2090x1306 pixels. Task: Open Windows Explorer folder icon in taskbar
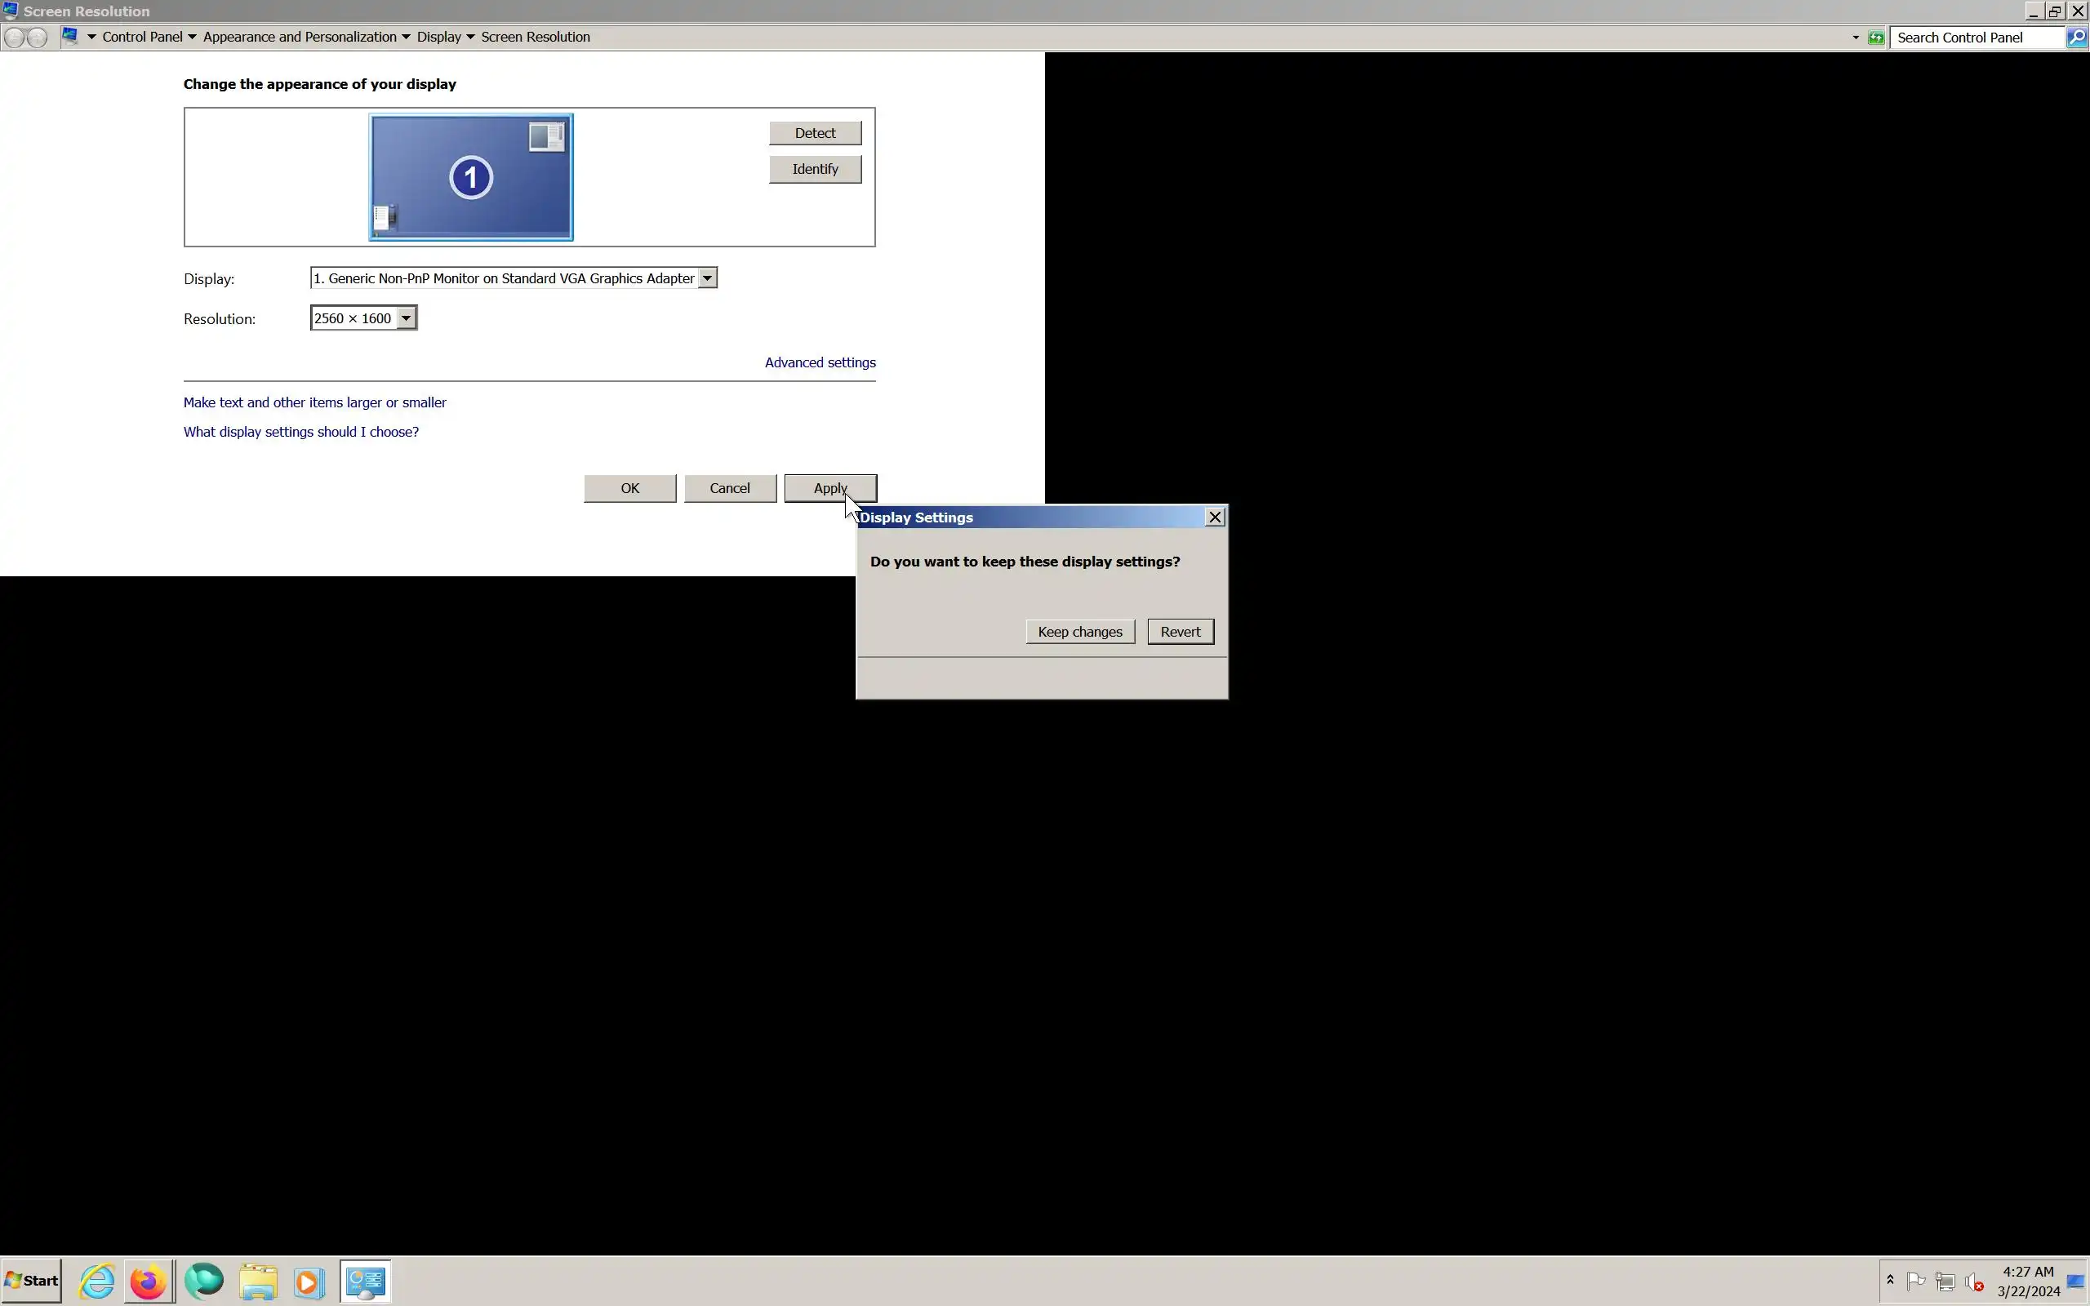pos(257,1280)
